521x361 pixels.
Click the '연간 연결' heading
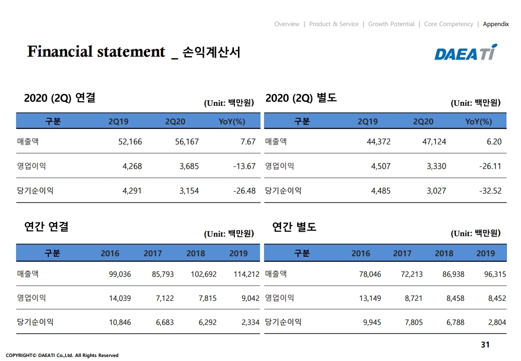(46, 226)
